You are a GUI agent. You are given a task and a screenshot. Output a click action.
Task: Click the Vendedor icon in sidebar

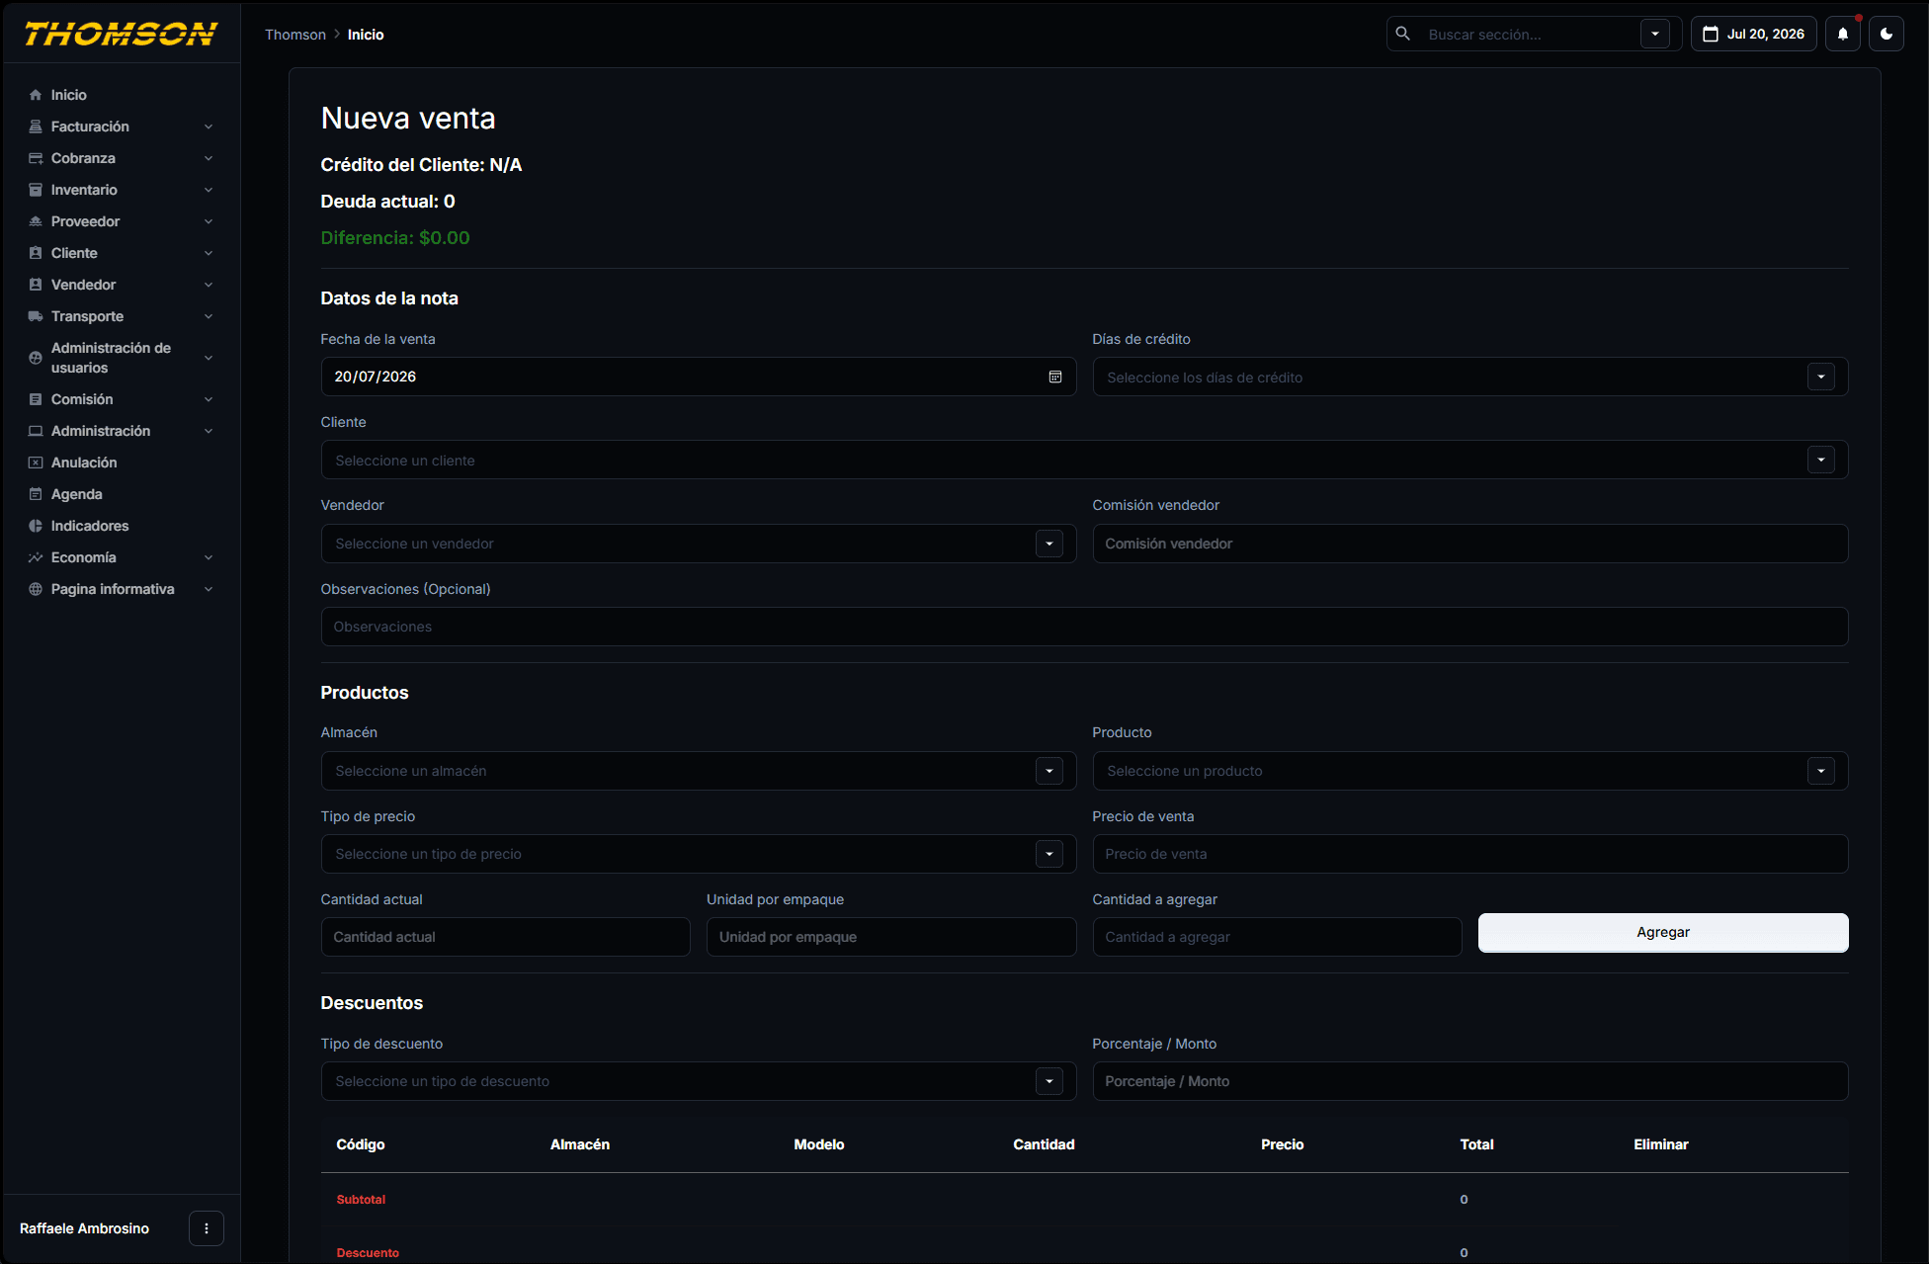click(x=36, y=285)
